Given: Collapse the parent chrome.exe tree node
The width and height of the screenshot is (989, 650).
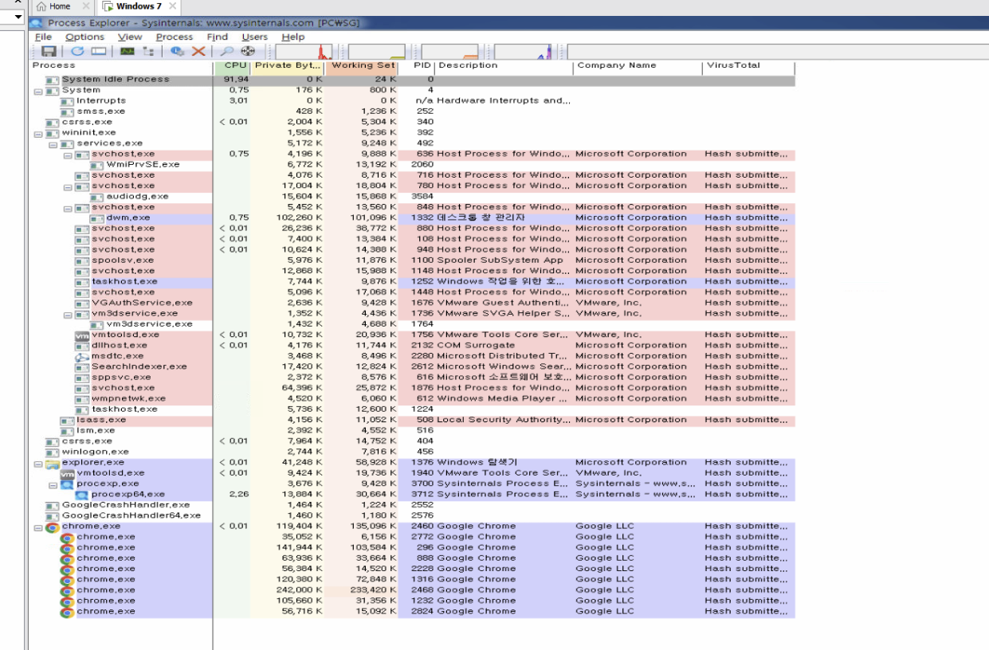Looking at the screenshot, I should (38, 527).
